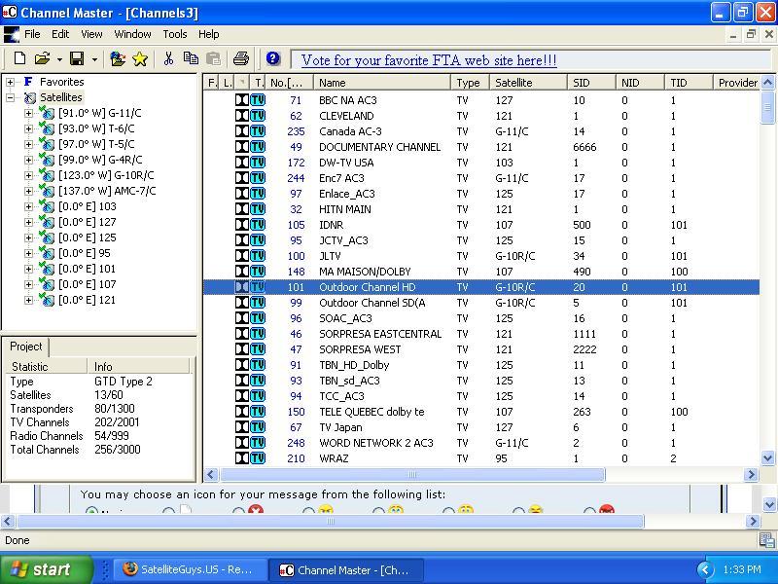Select the WORD NETWORK 2 AC3 row
This screenshot has height=584, width=778.
click(x=481, y=443)
